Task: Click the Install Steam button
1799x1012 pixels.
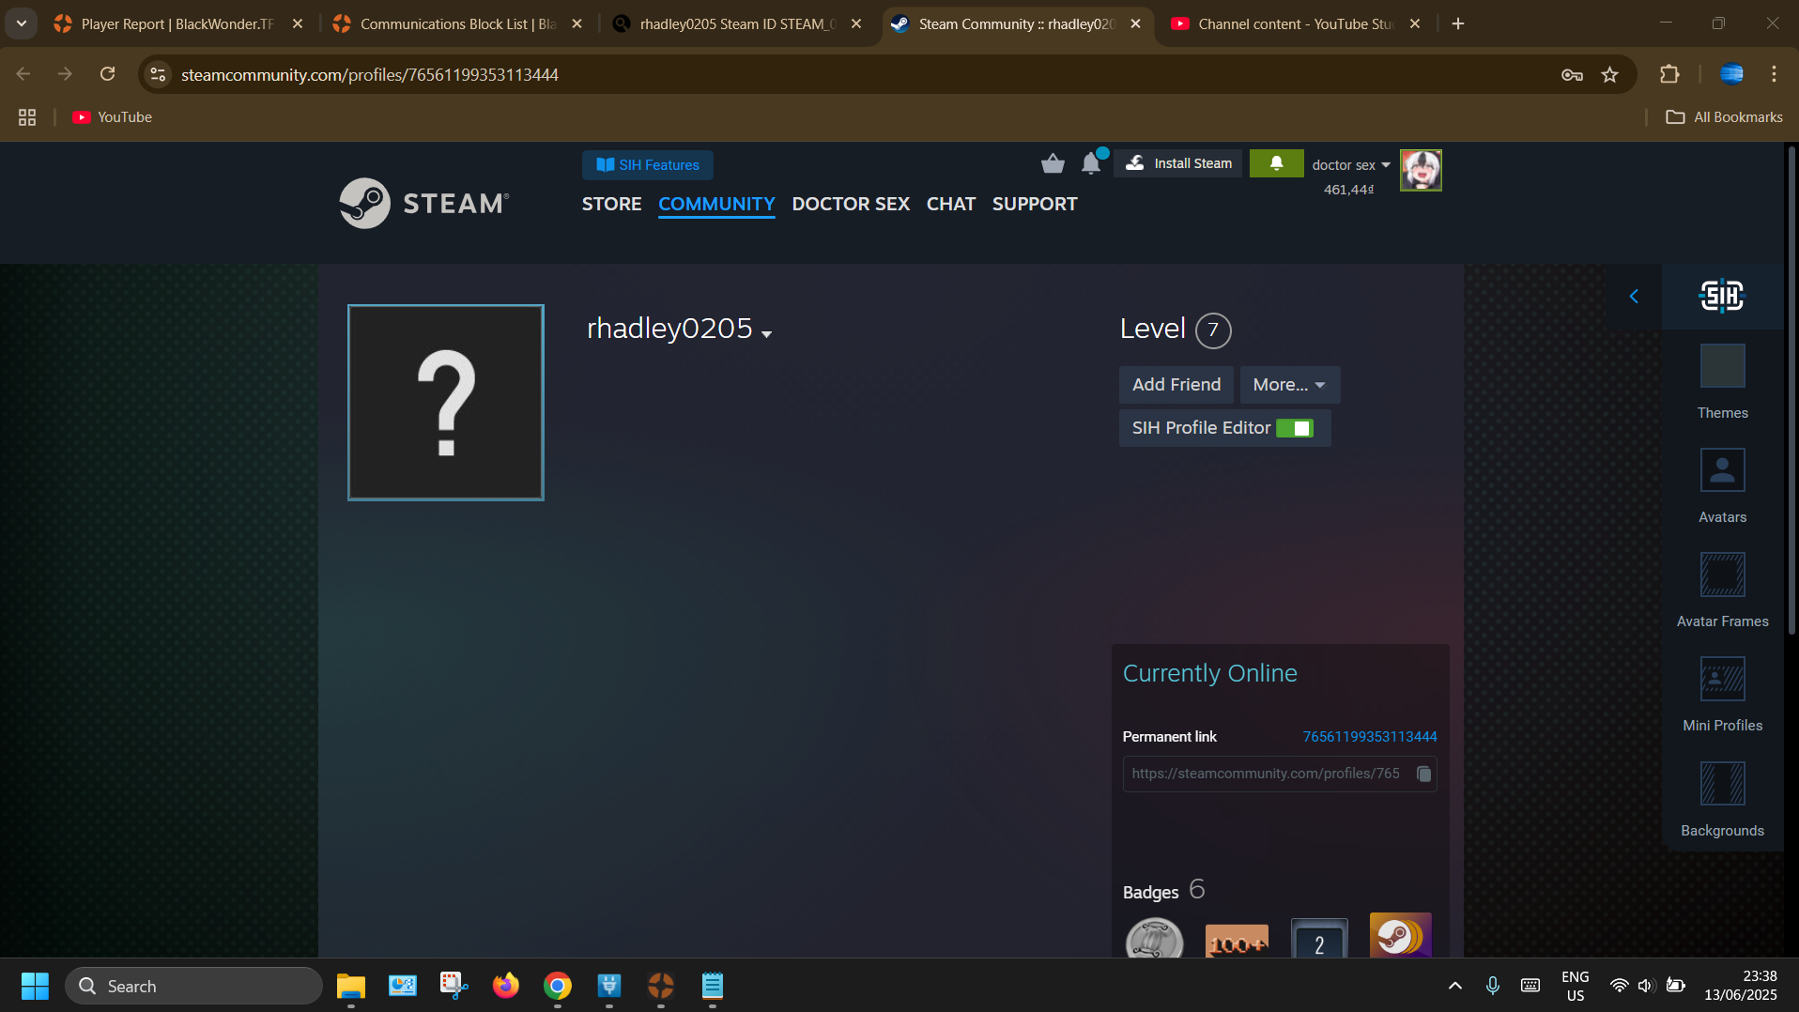Action: pyautogui.click(x=1178, y=163)
